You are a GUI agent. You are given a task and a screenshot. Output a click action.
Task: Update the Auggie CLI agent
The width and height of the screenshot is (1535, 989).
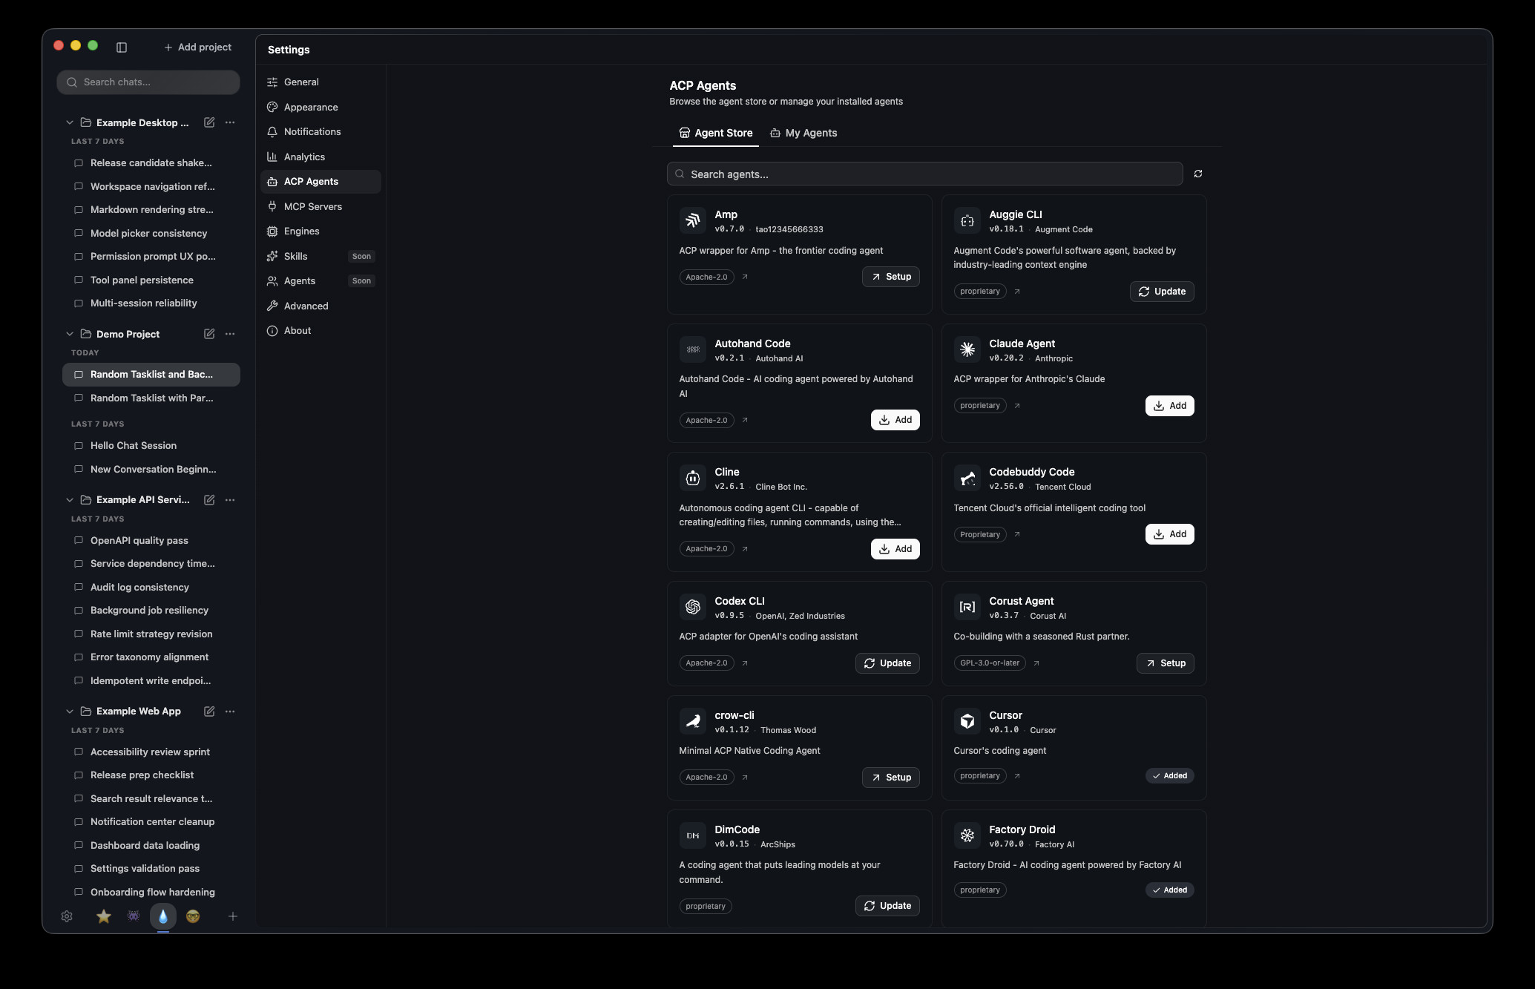pyautogui.click(x=1162, y=292)
